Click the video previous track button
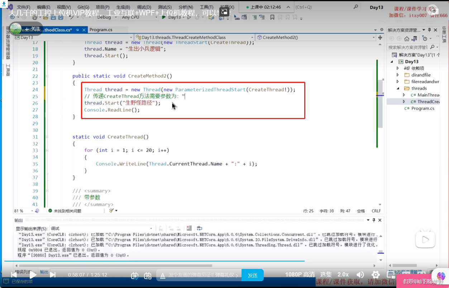This screenshot has height=288, width=449. [13, 275]
